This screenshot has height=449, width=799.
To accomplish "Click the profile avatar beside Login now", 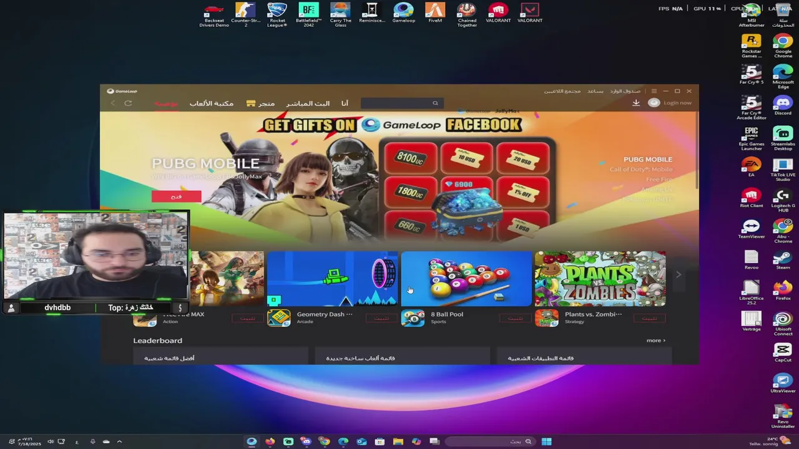I will point(654,103).
